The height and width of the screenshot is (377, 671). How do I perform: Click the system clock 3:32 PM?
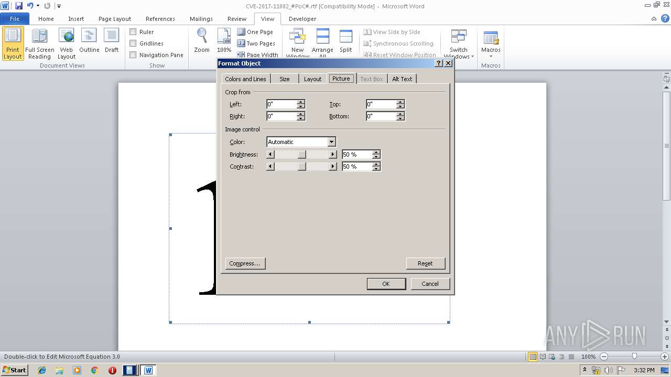pyautogui.click(x=644, y=370)
